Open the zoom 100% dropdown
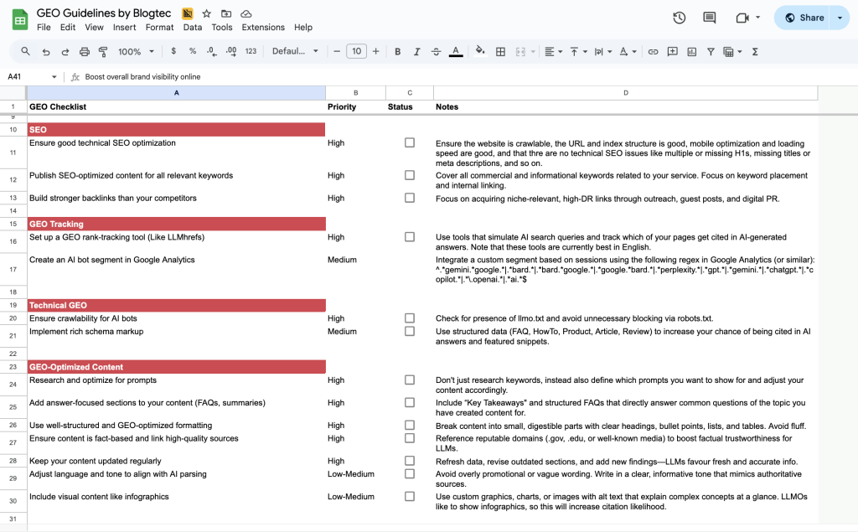 tap(137, 51)
